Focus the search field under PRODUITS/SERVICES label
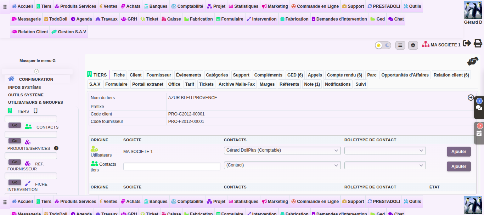484x215 pixels. coord(31,155)
